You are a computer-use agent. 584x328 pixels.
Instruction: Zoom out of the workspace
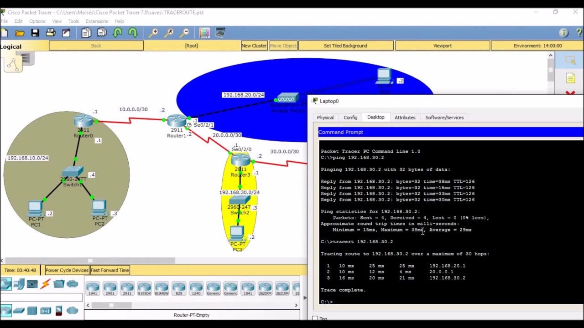[x=184, y=33]
